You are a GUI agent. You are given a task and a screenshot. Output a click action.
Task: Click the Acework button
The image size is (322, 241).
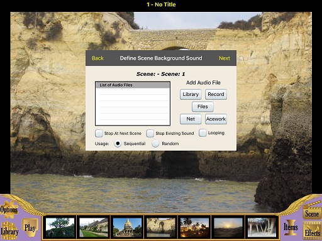(216, 119)
